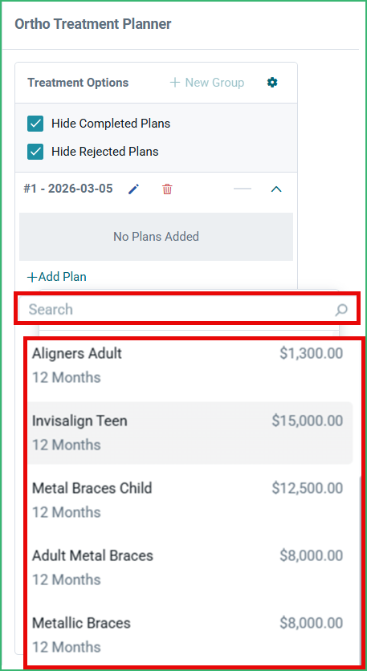Open the Treatment Options settings gear
The image size is (367, 671).
(x=272, y=82)
